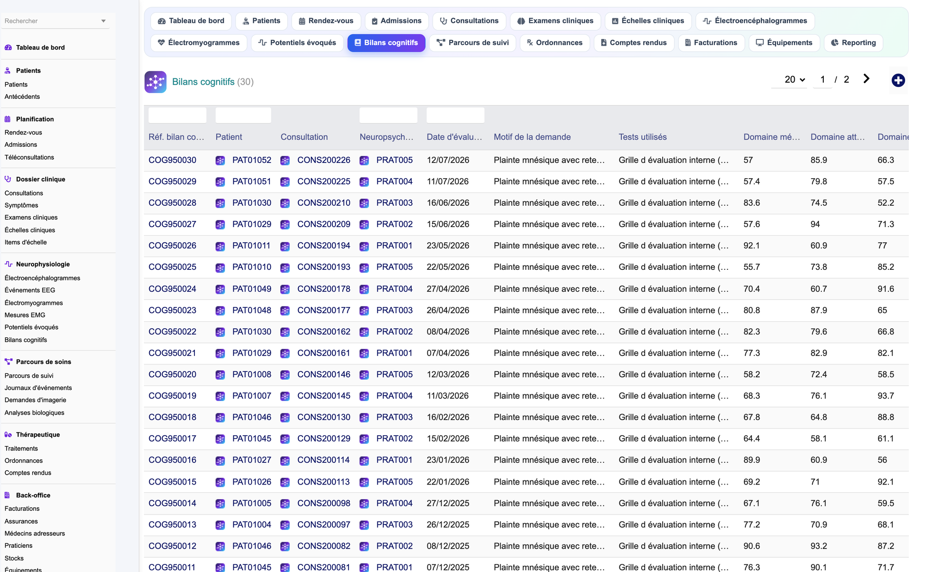
Task: Click the Thérapeutique pills icon in sidebar
Action: (x=8, y=435)
